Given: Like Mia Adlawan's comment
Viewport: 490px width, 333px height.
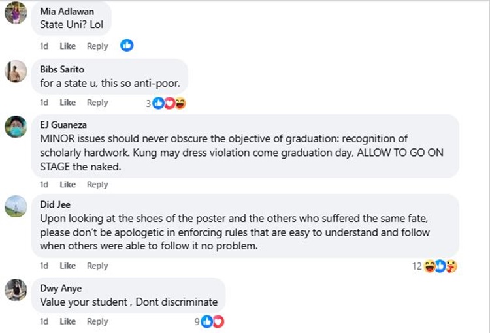Looking at the screenshot, I should [x=68, y=46].
